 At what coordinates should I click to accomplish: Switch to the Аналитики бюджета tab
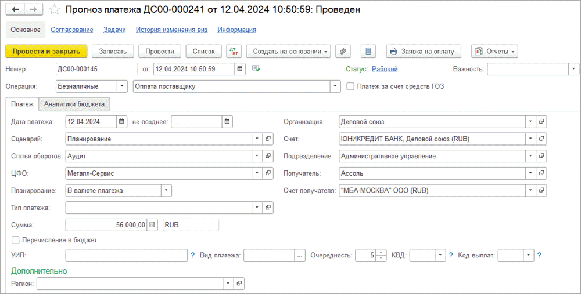tap(74, 104)
